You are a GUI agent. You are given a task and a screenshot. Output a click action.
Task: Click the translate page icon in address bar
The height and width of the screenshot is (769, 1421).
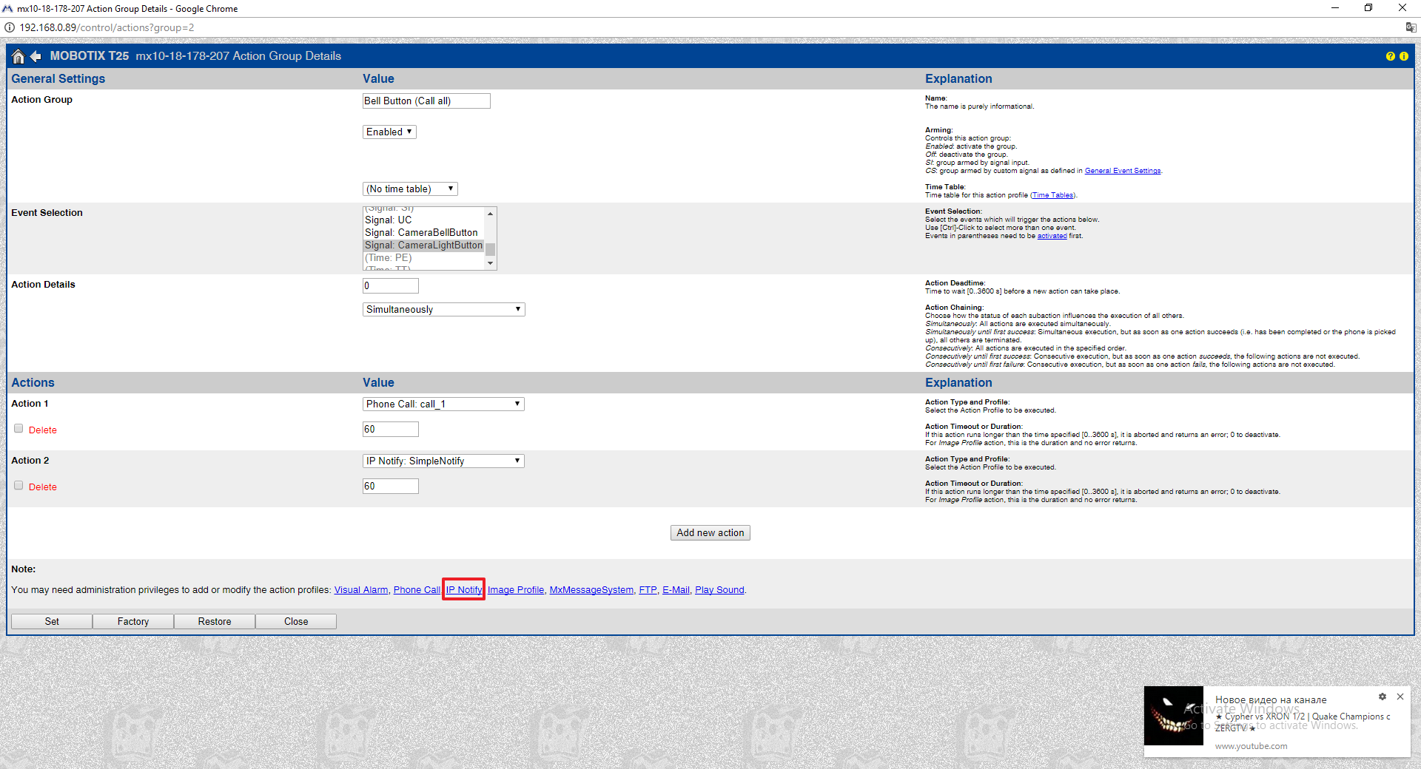(x=1411, y=28)
